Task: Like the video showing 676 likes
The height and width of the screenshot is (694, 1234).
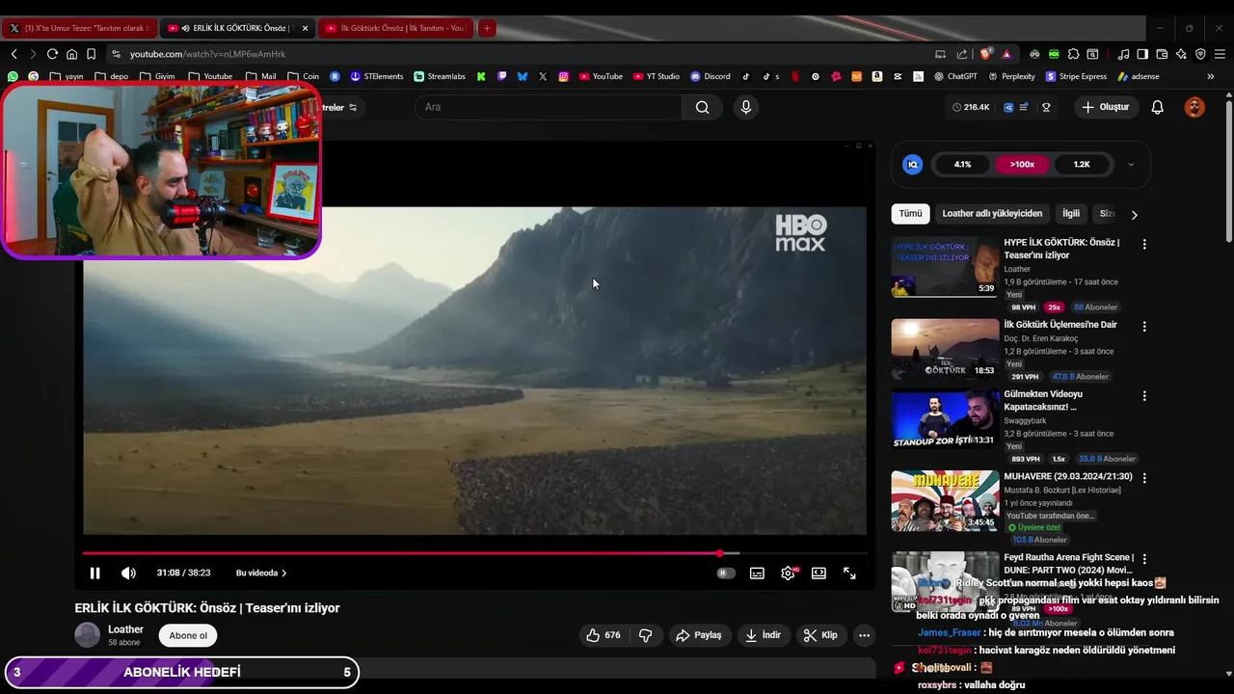Action: (x=604, y=635)
